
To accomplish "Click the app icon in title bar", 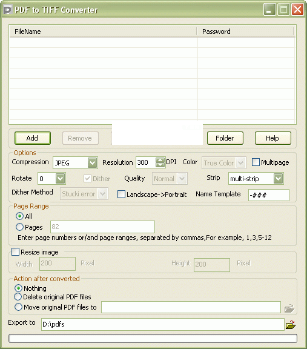I will 8,10.
